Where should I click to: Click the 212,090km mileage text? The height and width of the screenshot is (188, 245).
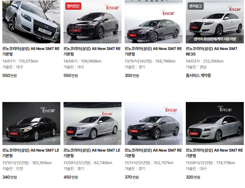click(213, 61)
